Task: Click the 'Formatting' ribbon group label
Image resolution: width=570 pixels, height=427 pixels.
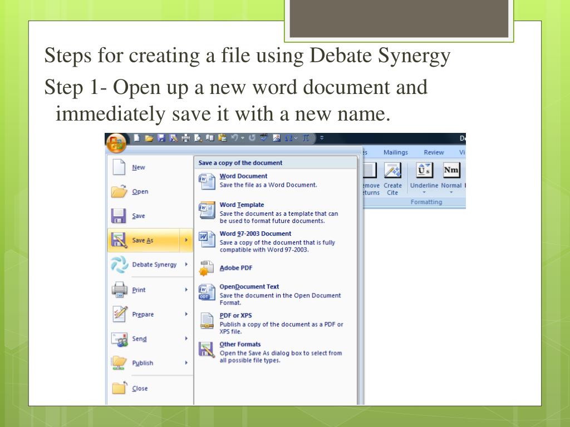Action: (426, 202)
